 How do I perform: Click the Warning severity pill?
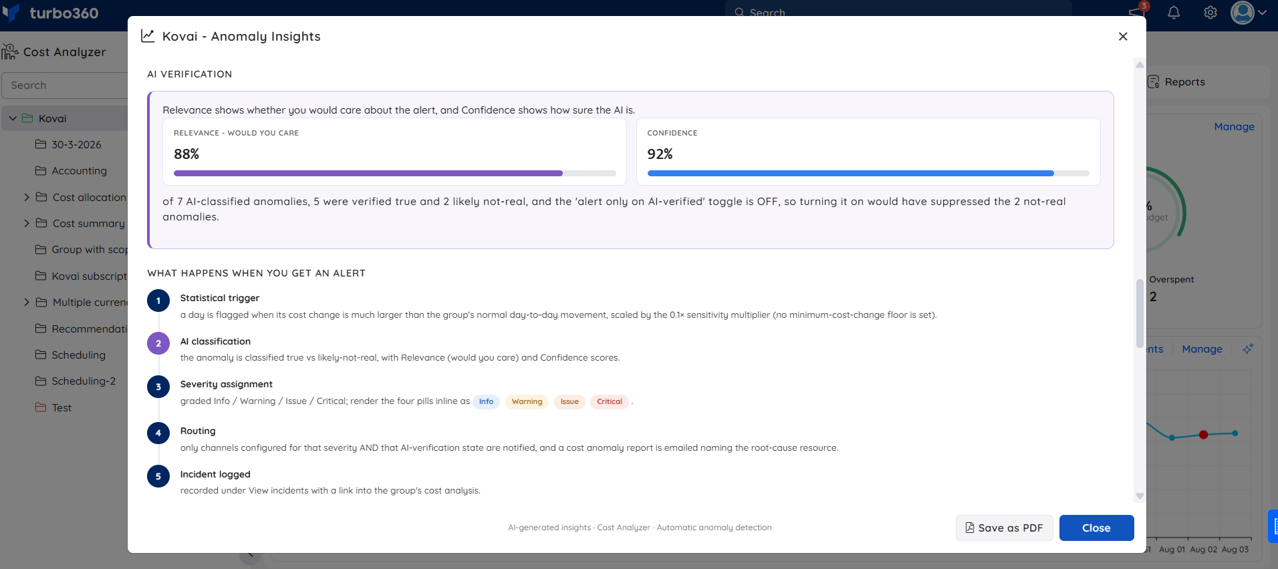point(527,401)
